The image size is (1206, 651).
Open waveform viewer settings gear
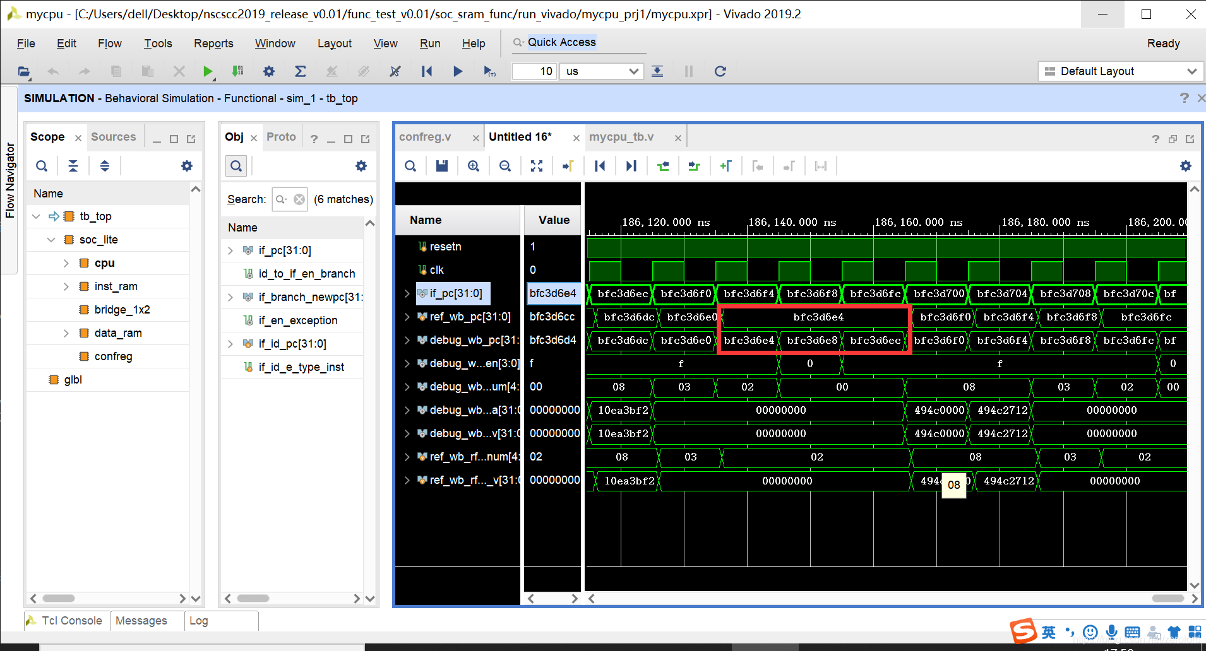pyautogui.click(x=1186, y=166)
